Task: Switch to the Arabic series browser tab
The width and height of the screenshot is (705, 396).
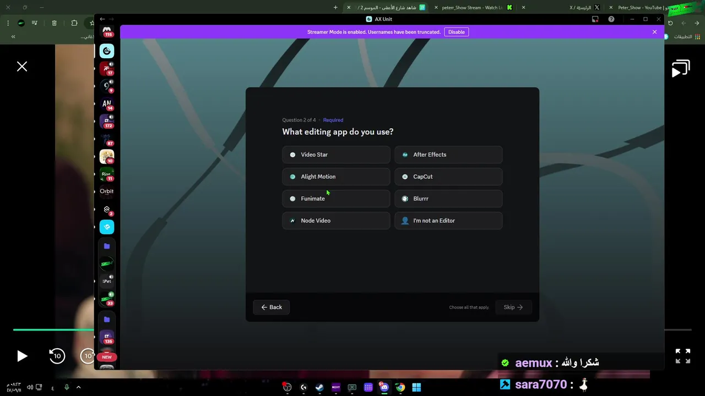Action: click(x=387, y=8)
